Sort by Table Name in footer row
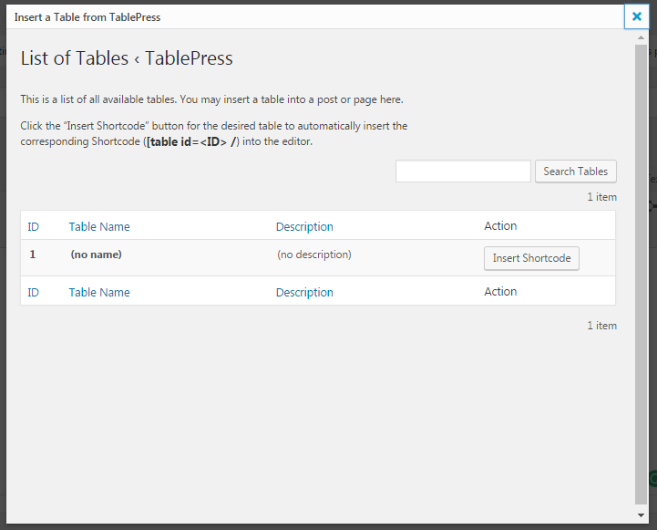Image resolution: width=657 pixels, height=530 pixels. [x=99, y=292]
